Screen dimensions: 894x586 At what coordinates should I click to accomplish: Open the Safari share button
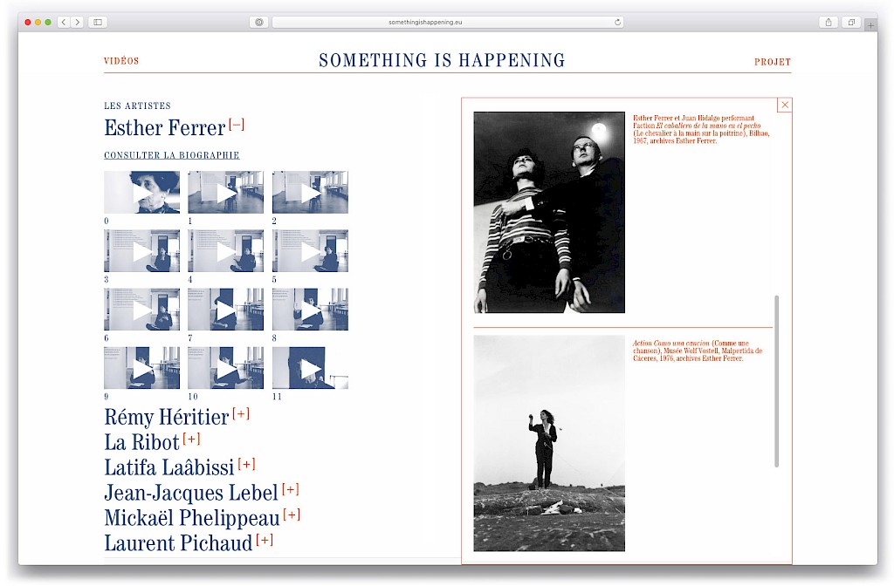[829, 22]
